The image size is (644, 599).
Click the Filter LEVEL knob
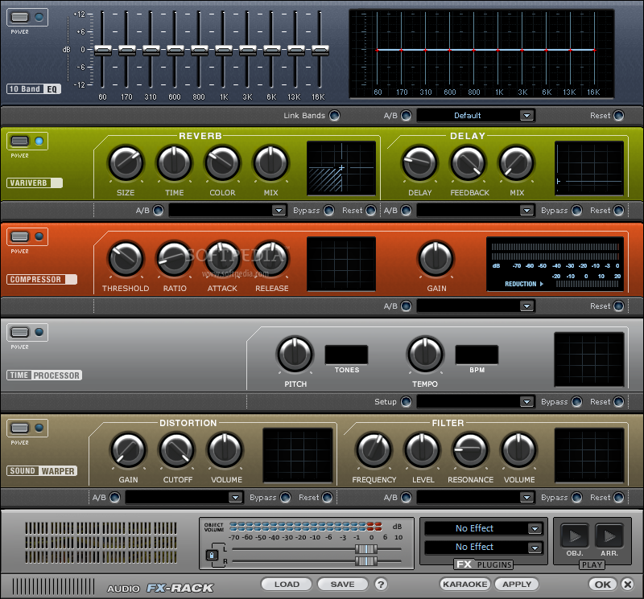pos(422,450)
